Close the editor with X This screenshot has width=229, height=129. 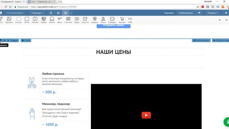tap(226, 13)
